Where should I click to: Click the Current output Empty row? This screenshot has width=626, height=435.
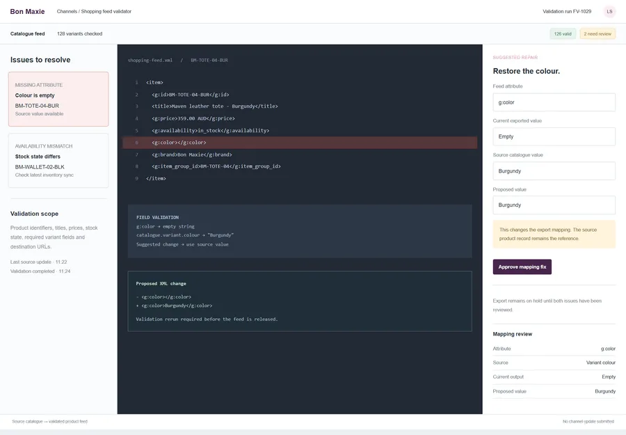554,377
